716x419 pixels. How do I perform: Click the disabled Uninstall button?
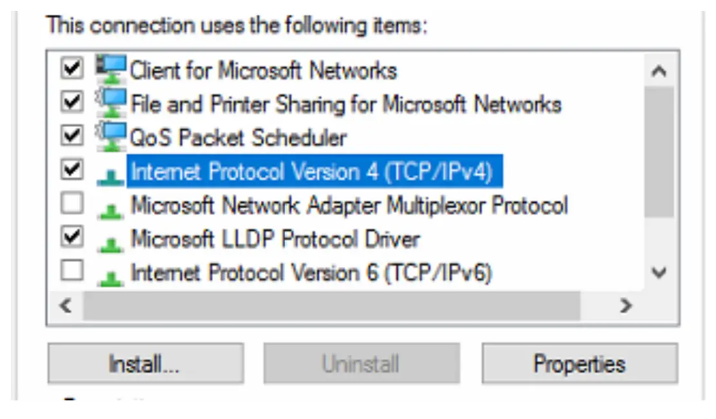click(362, 364)
